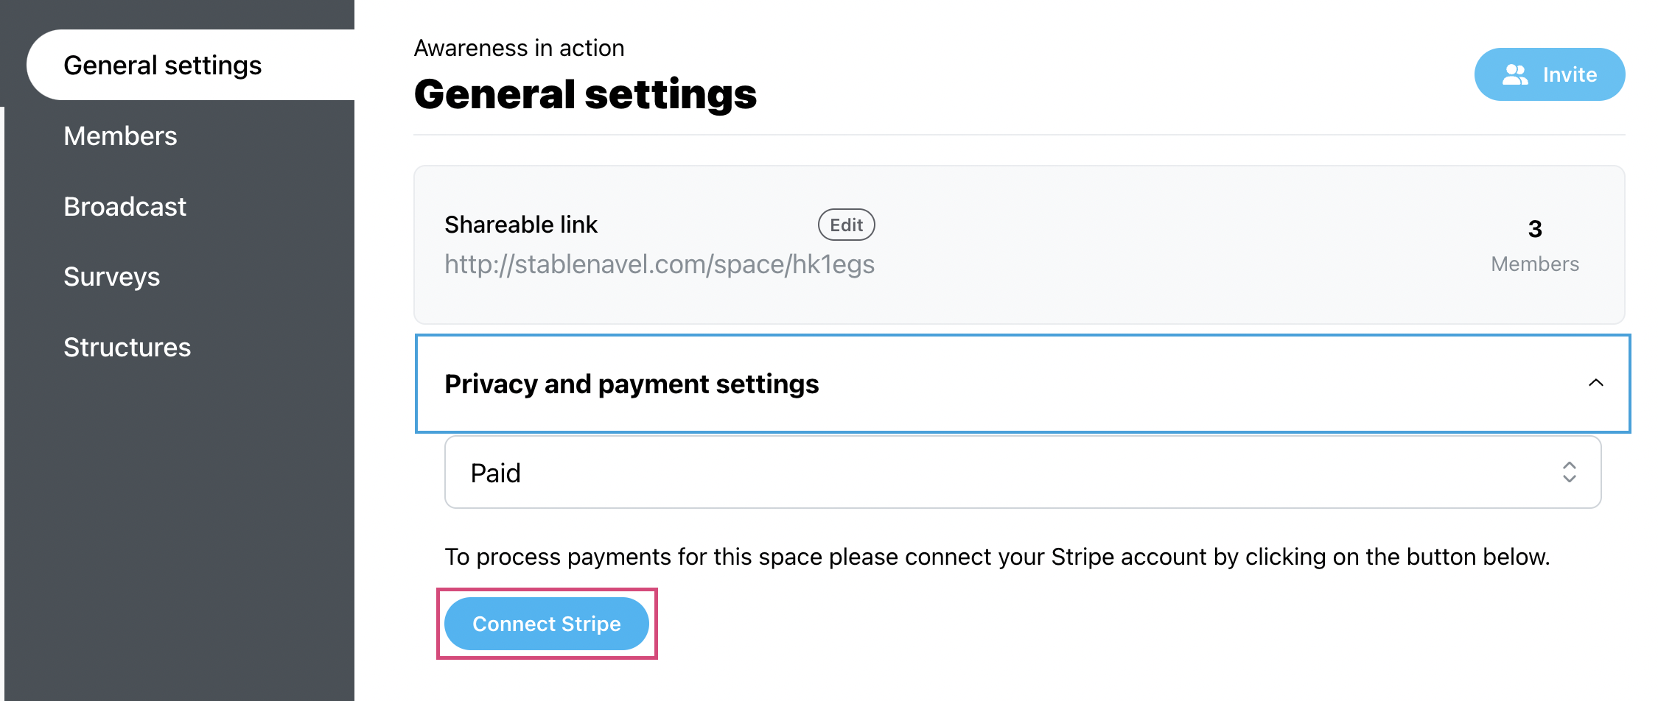Go to Broadcast in the sidebar
This screenshot has width=1658, height=701.
[x=125, y=207]
